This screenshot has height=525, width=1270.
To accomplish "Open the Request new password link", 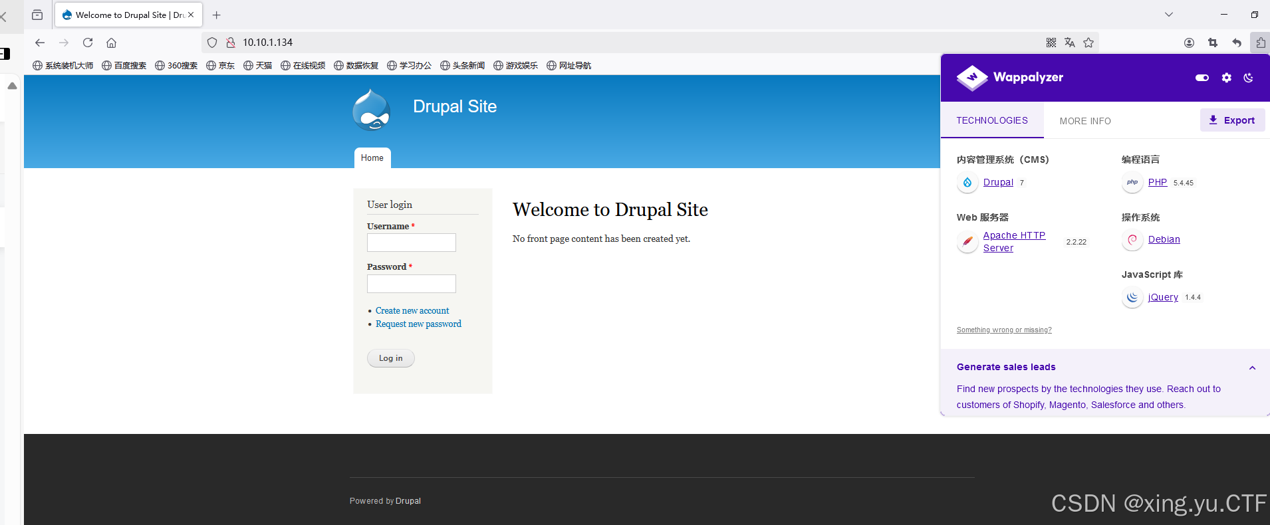I will coord(418,324).
